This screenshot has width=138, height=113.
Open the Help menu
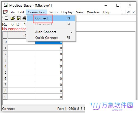click(107, 12)
